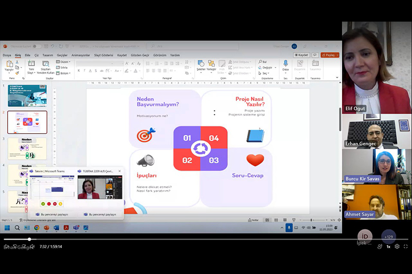Open the video settings gear icon
This screenshot has width=412, height=274.
point(397,247)
